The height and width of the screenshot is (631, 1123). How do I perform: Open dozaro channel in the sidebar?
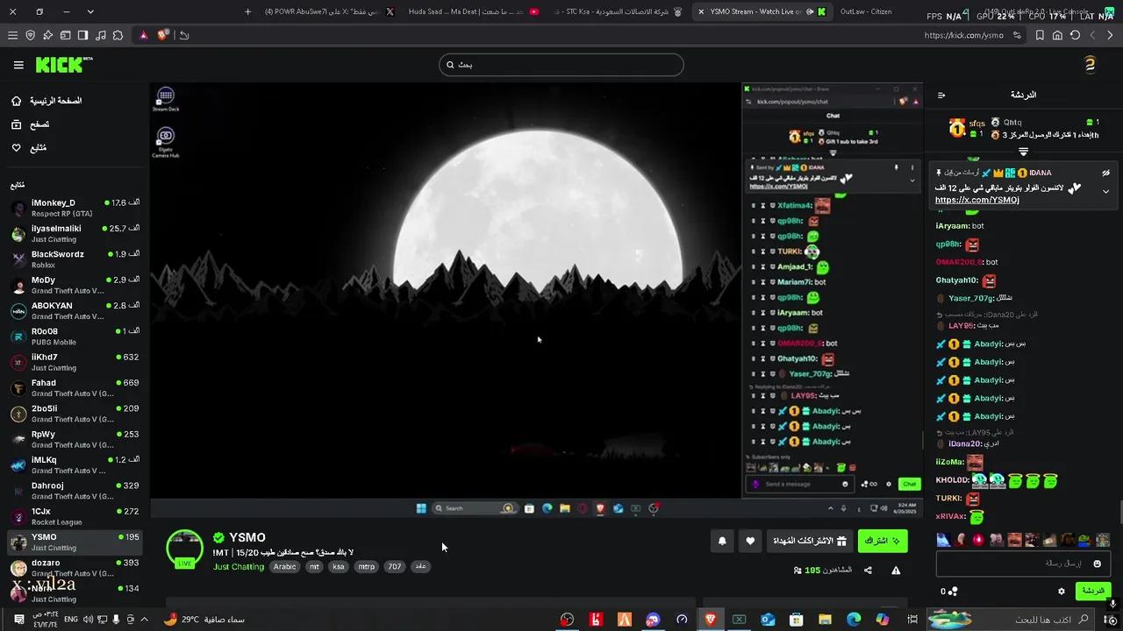click(x=75, y=568)
